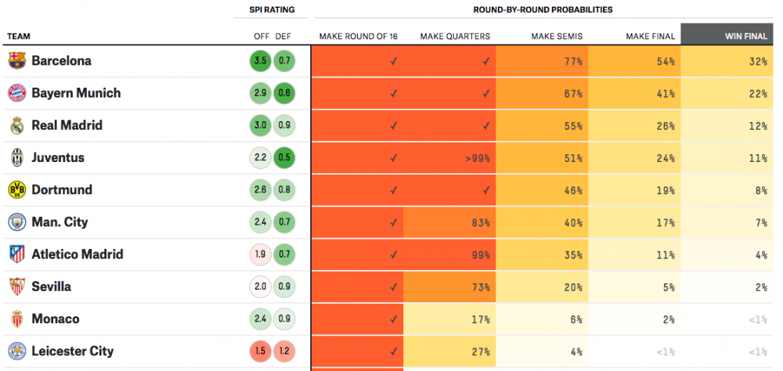Sort by the DEF rating header

click(x=284, y=37)
